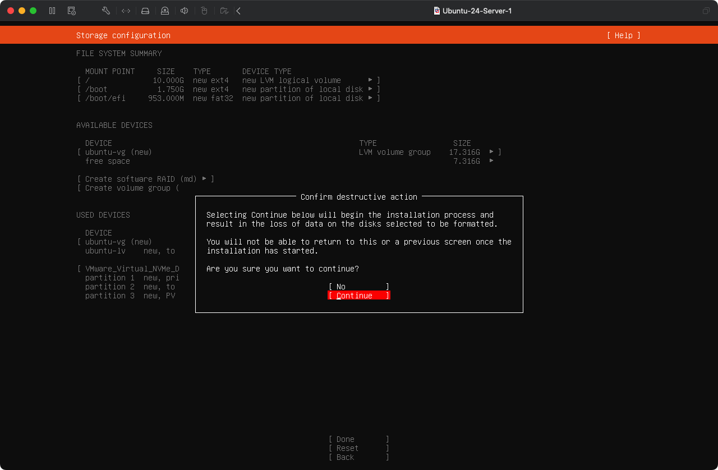The height and width of the screenshot is (470, 718).
Task: Click the CD/DVD drive icon
Action: pos(164,11)
